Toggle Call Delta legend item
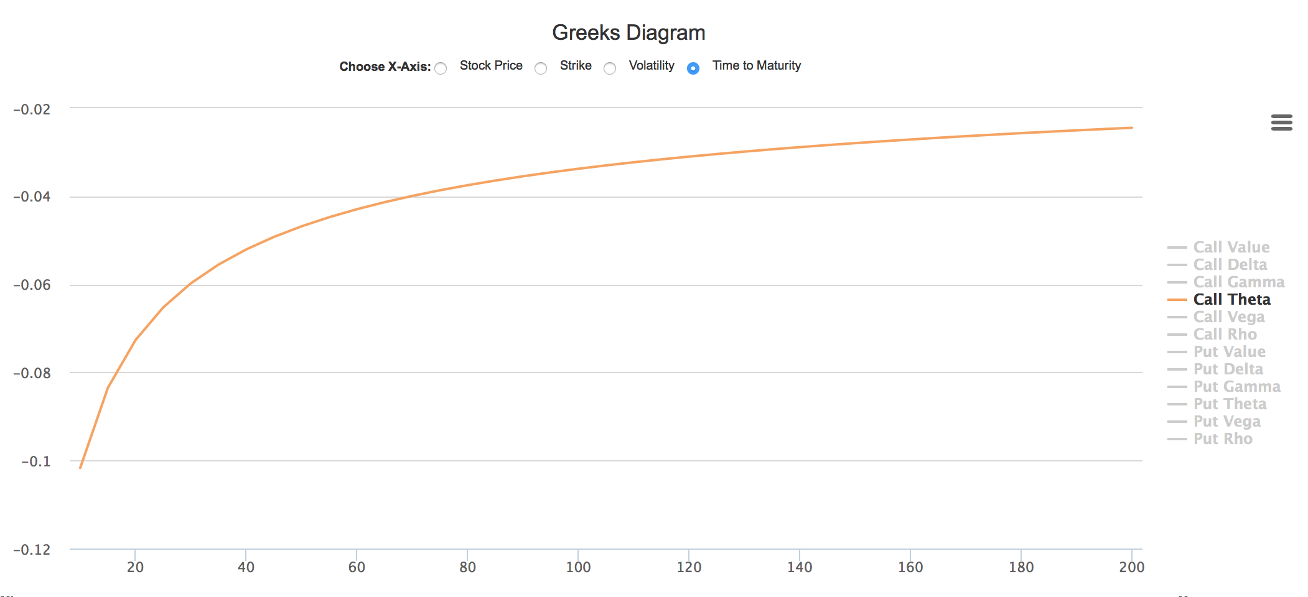1308x597 pixels. point(1230,265)
